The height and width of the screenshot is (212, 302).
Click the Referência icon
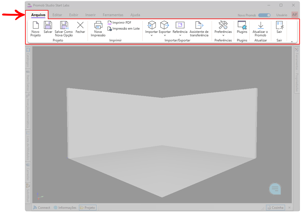coord(180,25)
